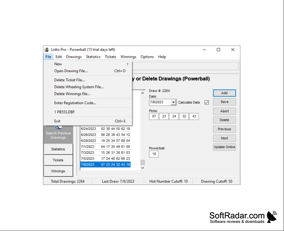Select Delete Wheeling System File entry
The width and height of the screenshot is (284, 231).
88,87
